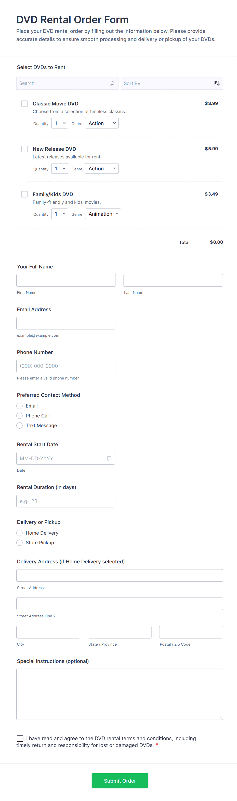Click the Phone Number field

click(66, 366)
